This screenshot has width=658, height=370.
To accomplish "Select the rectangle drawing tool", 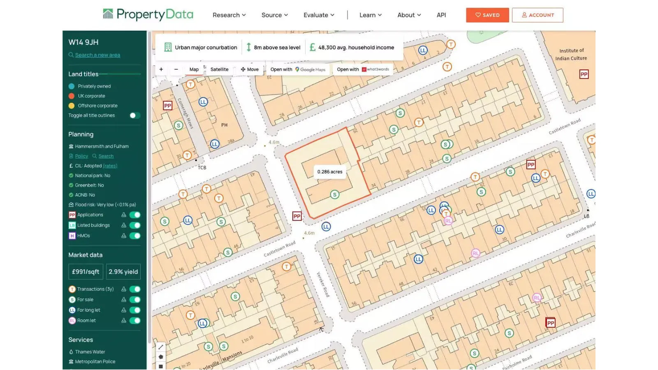I will (161, 366).
